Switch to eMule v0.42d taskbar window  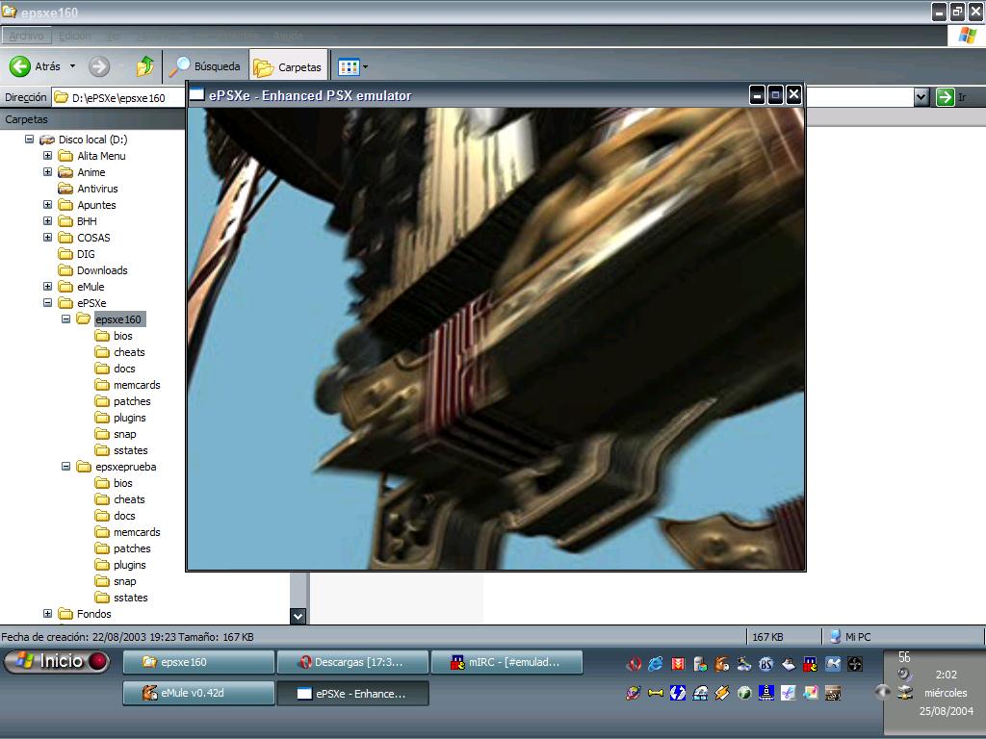point(198,693)
